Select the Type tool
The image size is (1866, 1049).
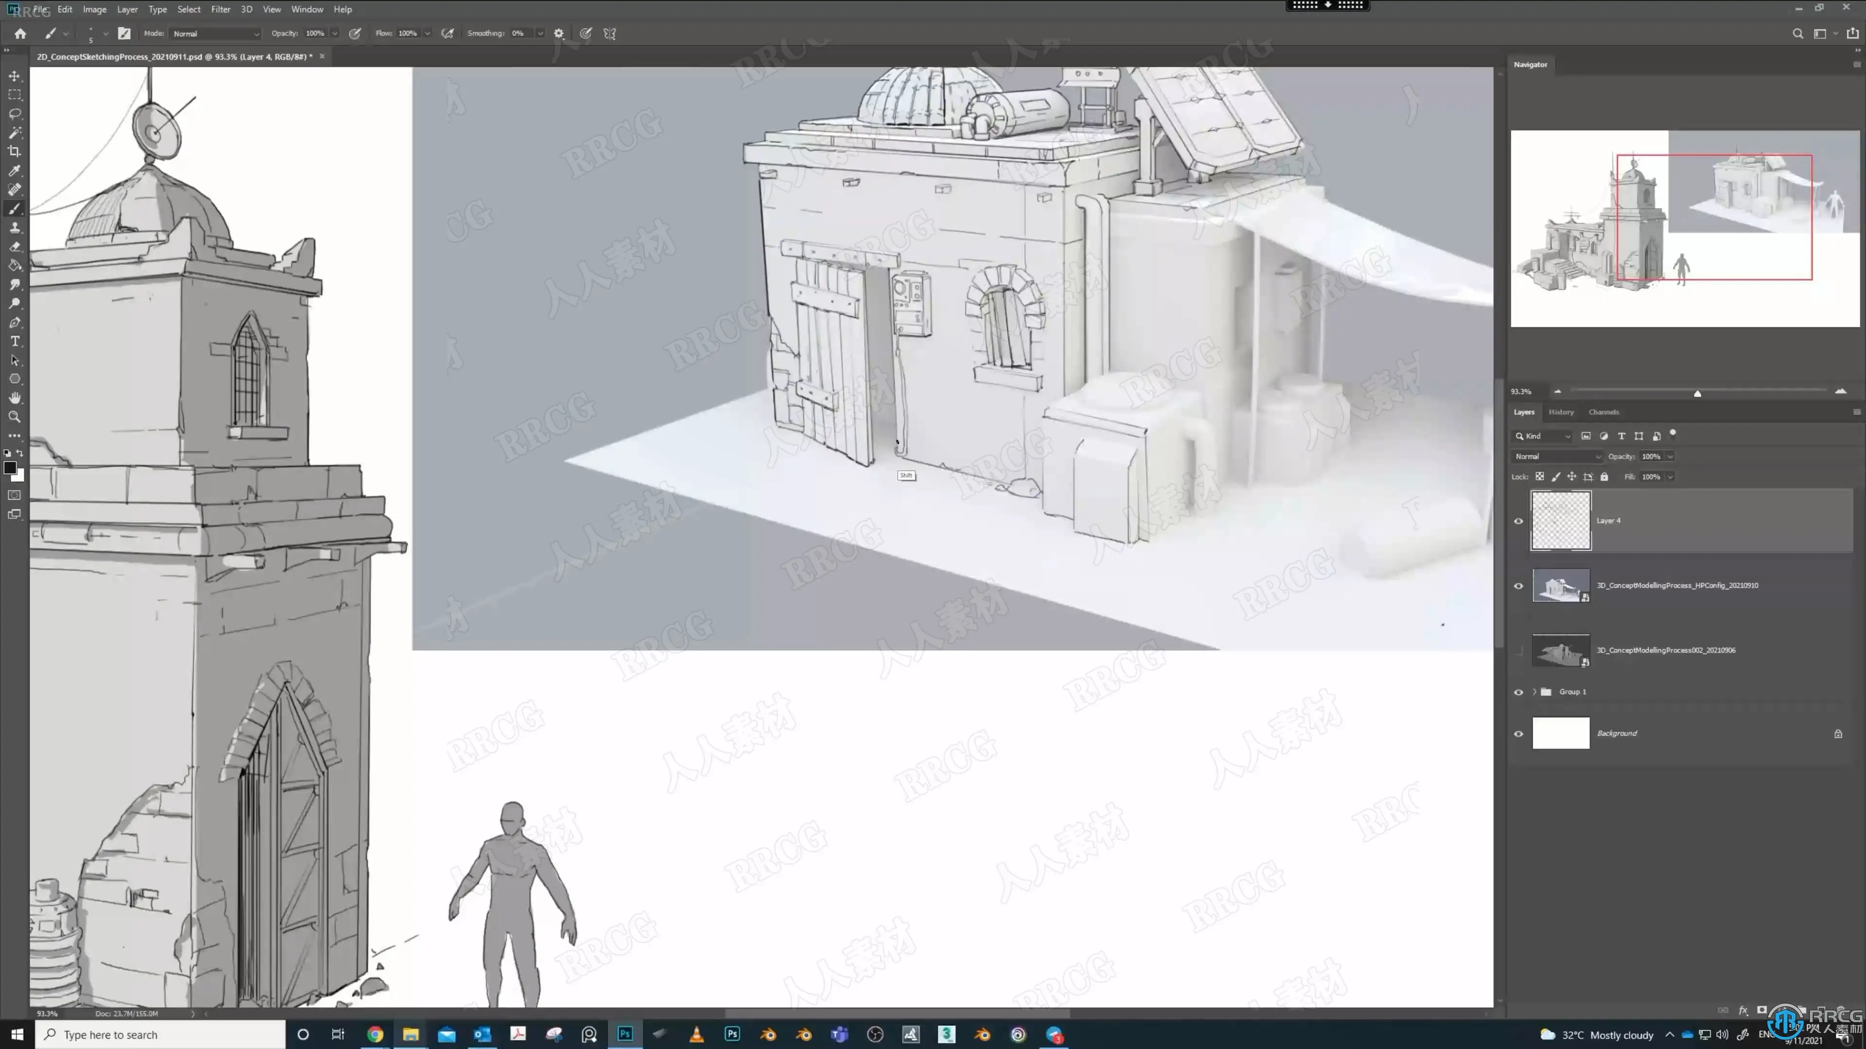[x=15, y=341]
